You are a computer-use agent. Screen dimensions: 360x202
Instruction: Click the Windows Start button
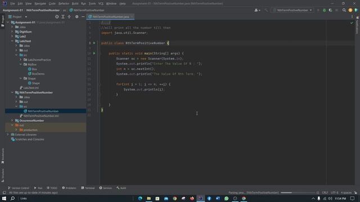[x=4, y=198]
